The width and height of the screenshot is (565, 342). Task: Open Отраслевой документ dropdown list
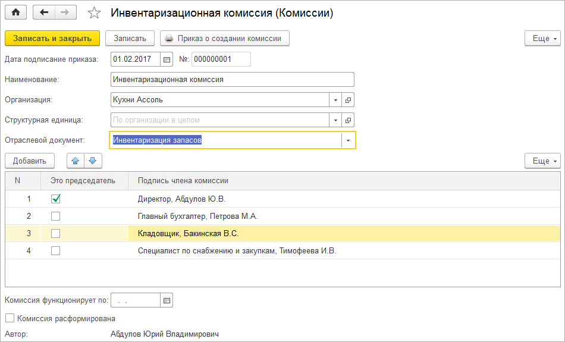click(x=348, y=140)
